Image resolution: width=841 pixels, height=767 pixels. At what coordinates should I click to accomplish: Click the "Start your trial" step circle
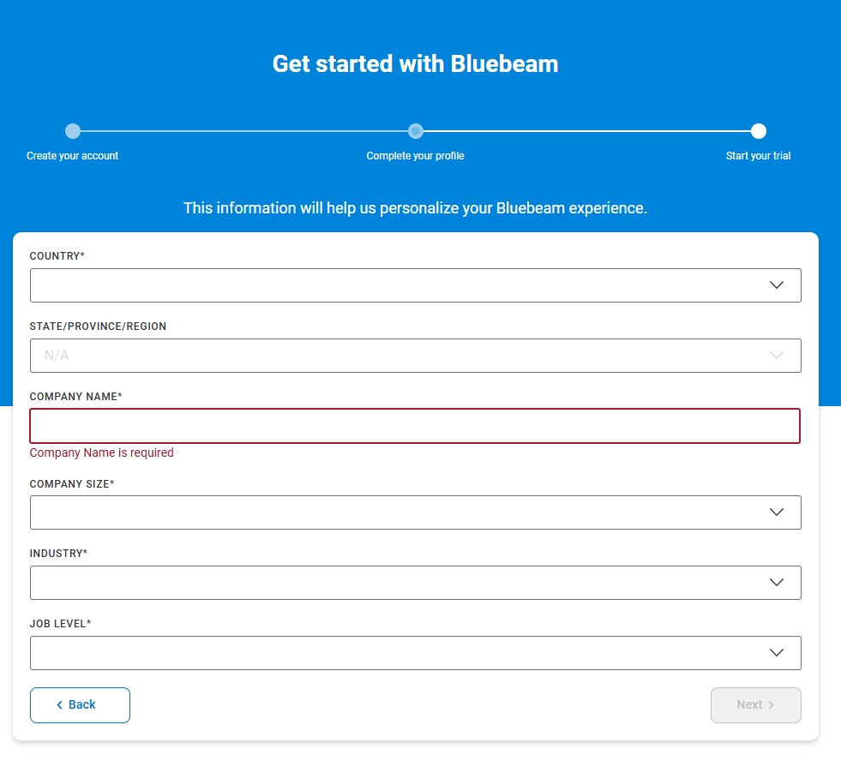click(x=759, y=131)
